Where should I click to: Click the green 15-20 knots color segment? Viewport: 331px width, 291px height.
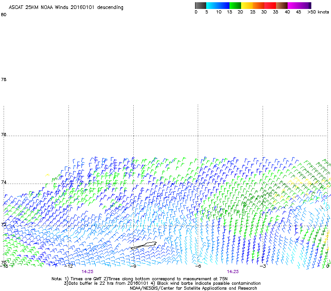[235, 5]
